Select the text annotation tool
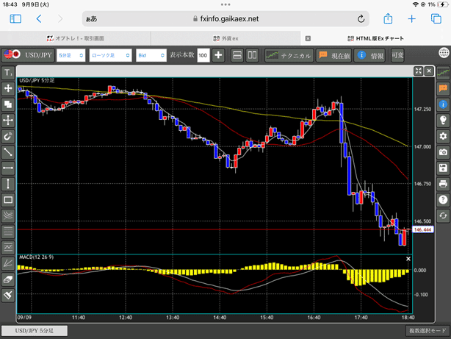Screen dimensions: 451x339 (8, 73)
